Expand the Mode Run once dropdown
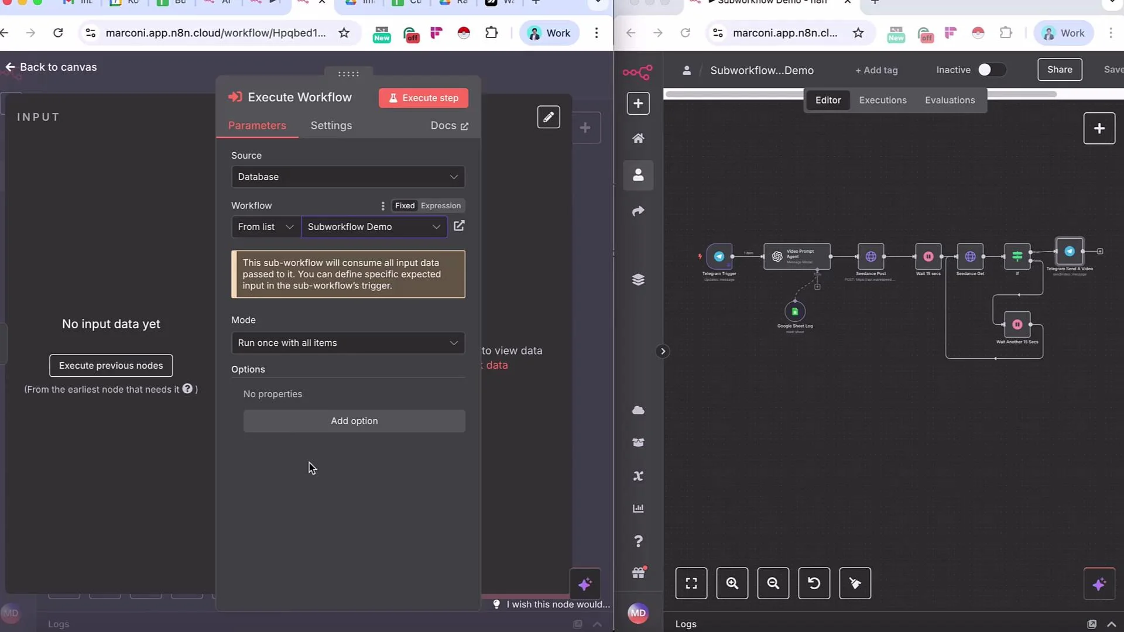Image resolution: width=1124 pixels, height=632 pixels. coord(348,343)
